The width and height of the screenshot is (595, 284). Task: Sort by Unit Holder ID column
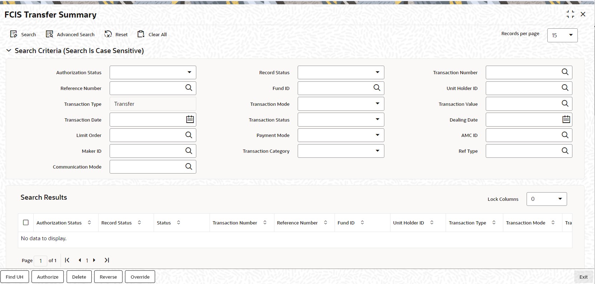(x=432, y=223)
